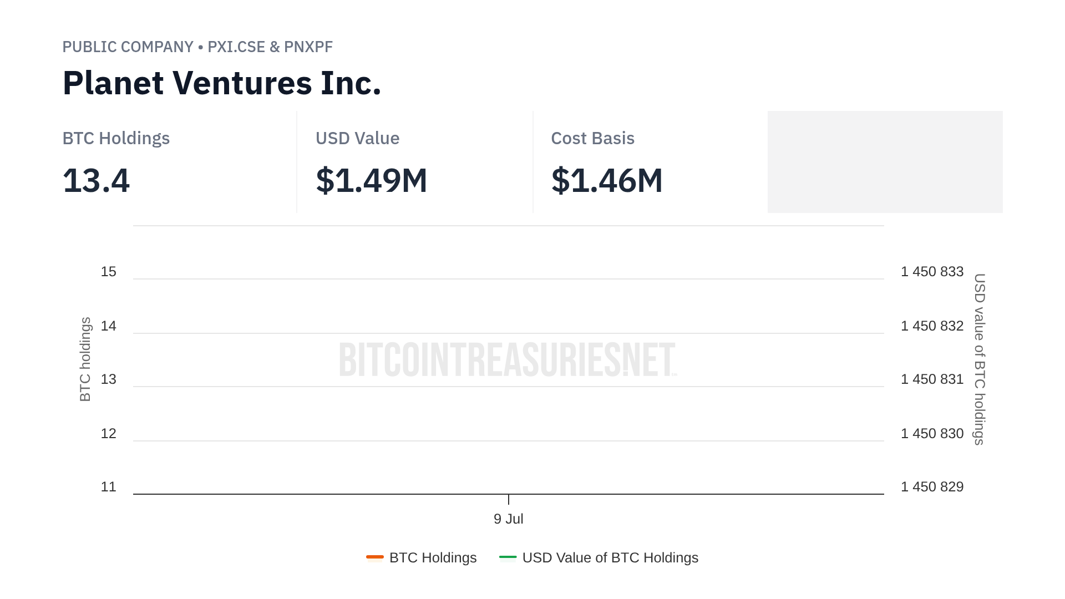Screen dimensions: 1065x599
Task: Toggle the BTC Holdings legend series
Action: (433, 557)
